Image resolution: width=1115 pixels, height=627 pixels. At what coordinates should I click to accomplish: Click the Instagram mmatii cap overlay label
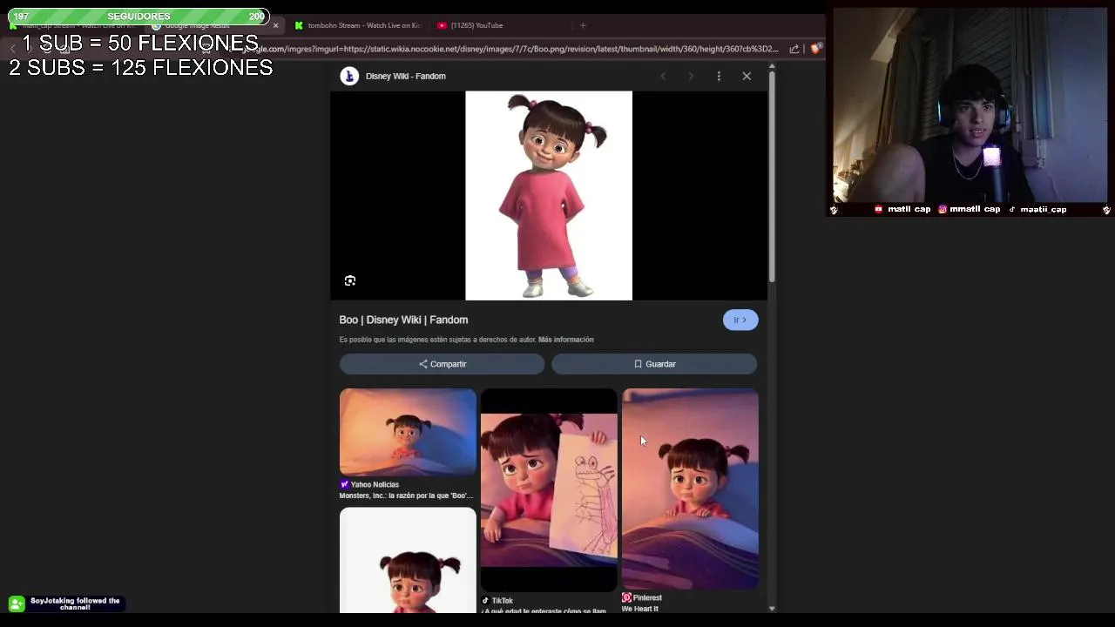969,209
